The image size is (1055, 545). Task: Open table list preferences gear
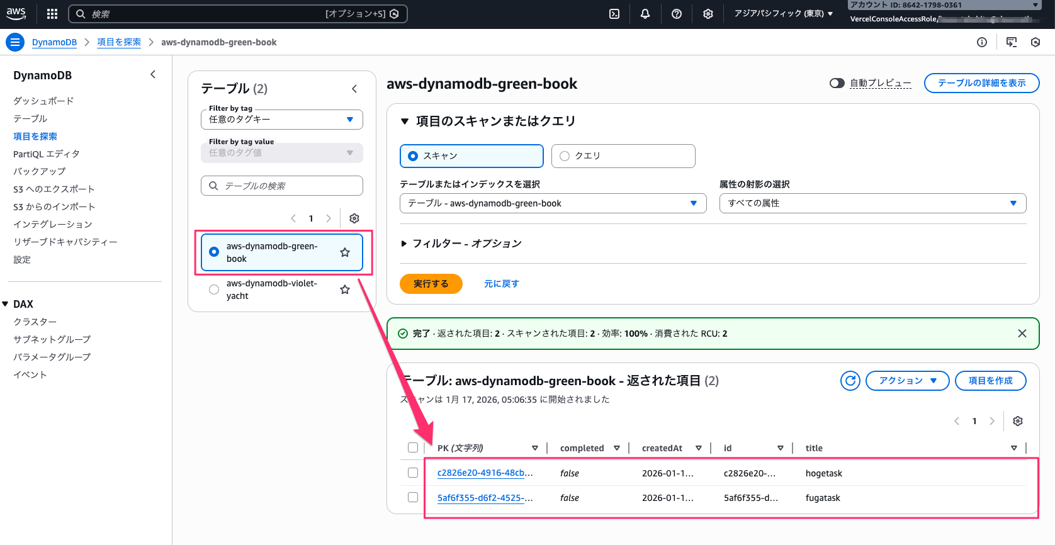354,218
